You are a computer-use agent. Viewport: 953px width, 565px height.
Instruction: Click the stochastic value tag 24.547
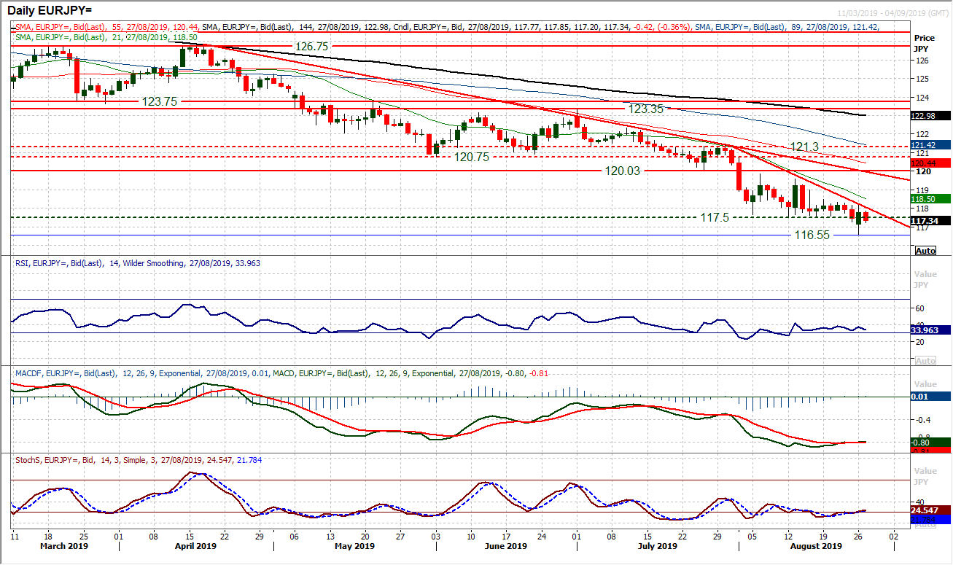coord(932,510)
